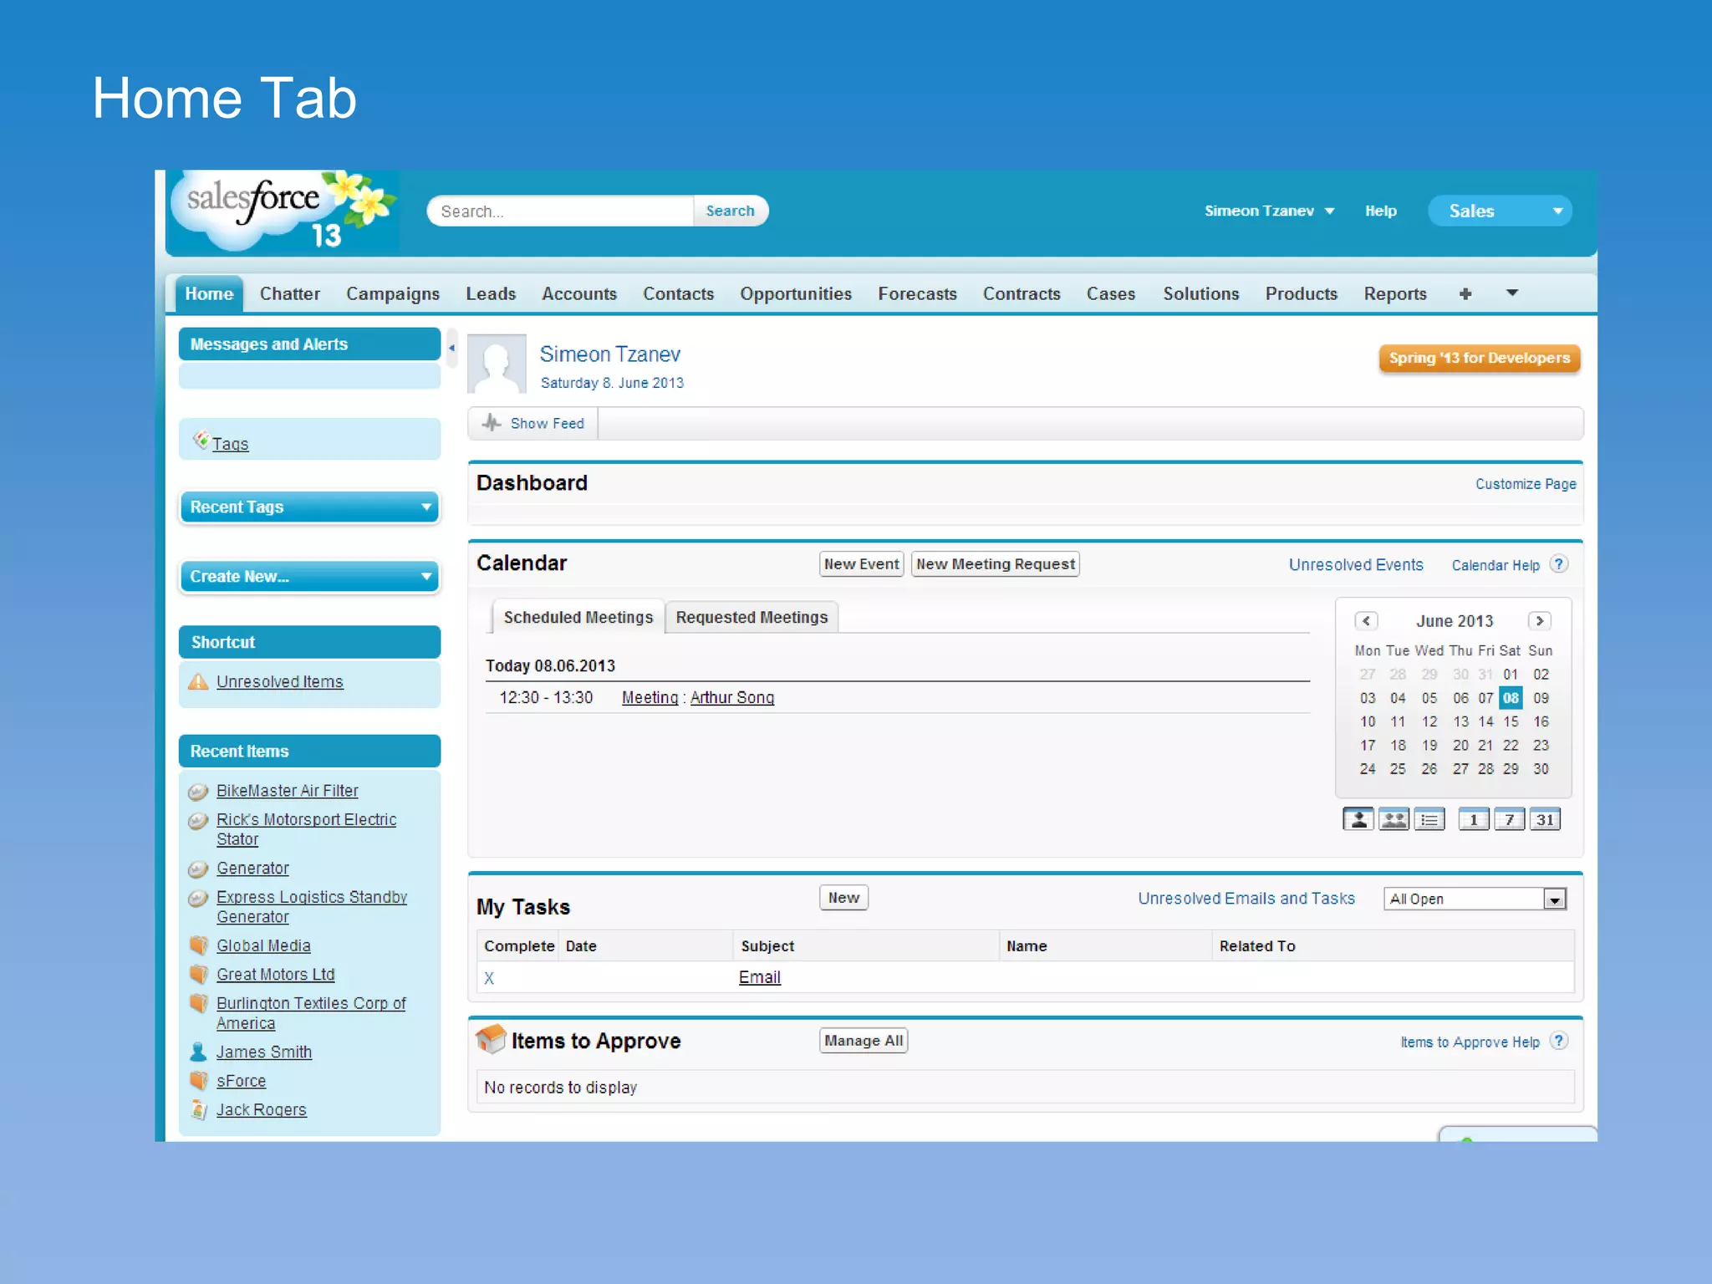The height and width of the screenshot is (1284, 1712).
Task: Select the Scheduled Meetings tab
Action: coord(578,617)
